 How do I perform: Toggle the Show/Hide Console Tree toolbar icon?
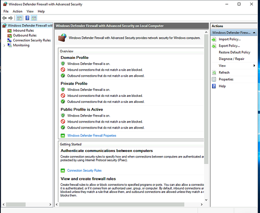click(x=19, y=18)
